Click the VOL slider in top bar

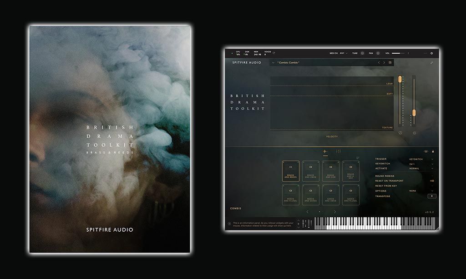pos(398,54)
